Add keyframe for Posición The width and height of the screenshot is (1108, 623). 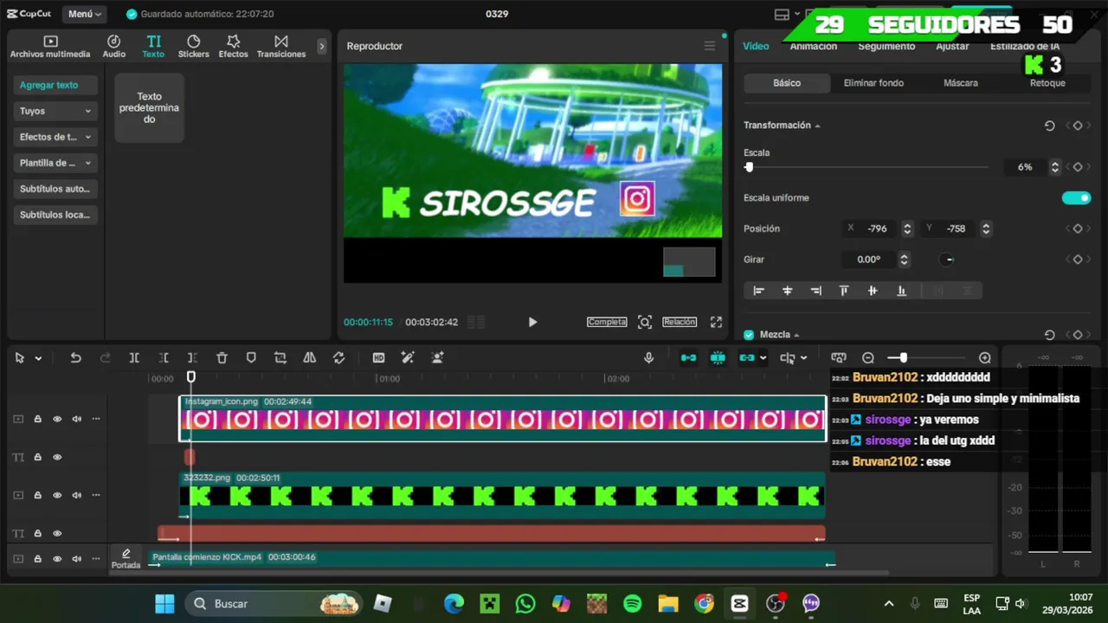click(1078, 228)
